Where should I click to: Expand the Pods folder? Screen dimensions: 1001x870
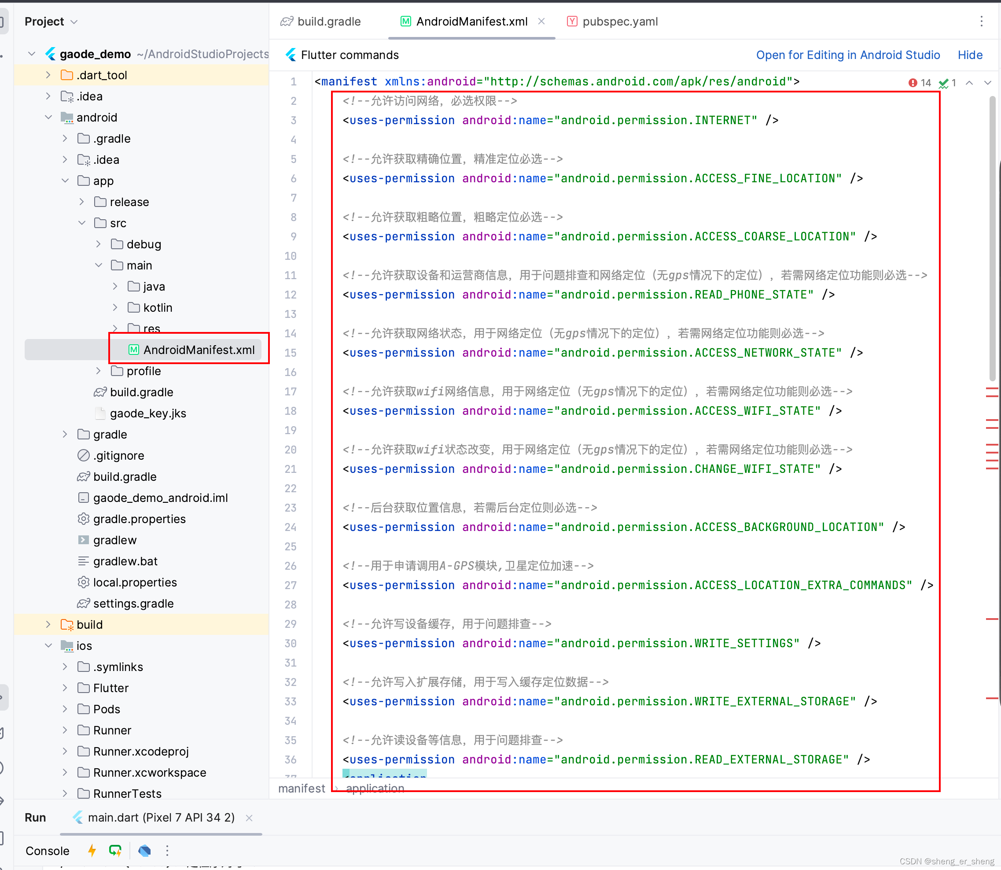click(65, 709)
